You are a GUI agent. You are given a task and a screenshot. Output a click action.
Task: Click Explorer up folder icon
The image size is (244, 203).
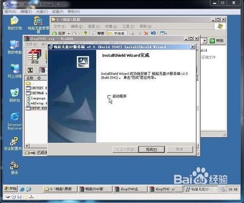[x=85, y=33]
